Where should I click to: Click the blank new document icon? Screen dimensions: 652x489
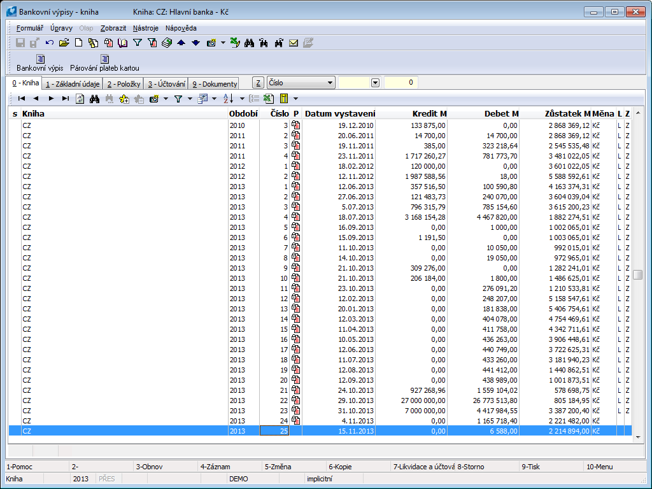pos(79,43)
